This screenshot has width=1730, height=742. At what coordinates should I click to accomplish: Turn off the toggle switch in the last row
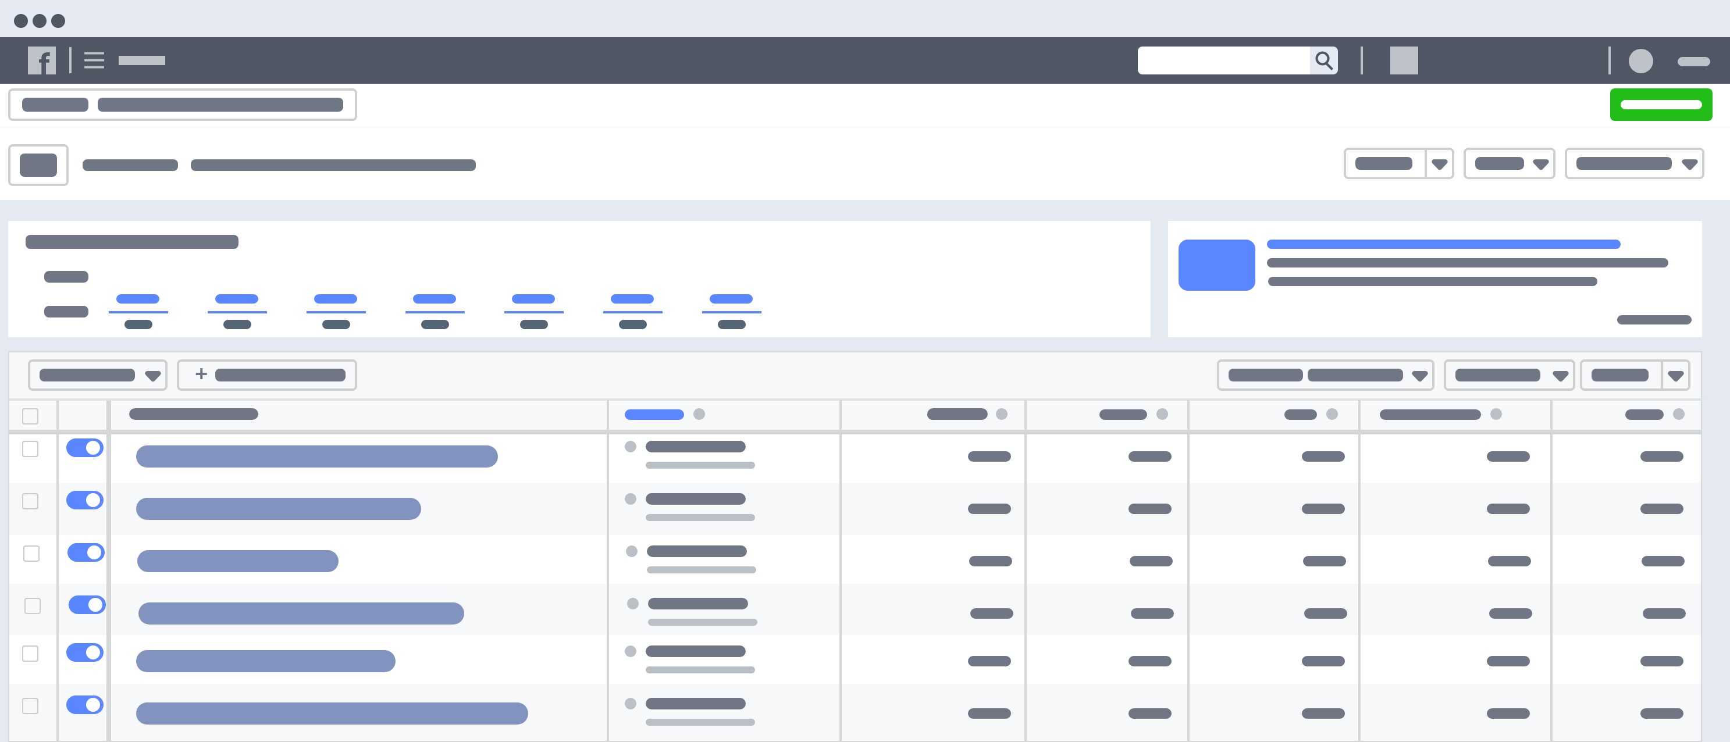tap(84, 705)
